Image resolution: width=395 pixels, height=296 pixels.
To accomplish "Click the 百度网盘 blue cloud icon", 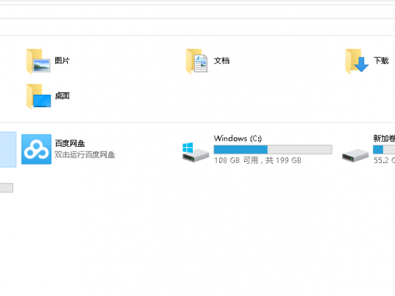I will coord(36,149).
